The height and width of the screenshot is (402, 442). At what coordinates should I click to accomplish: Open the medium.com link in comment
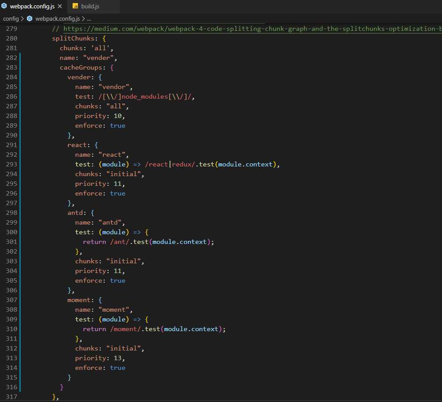tap(253, 29)
